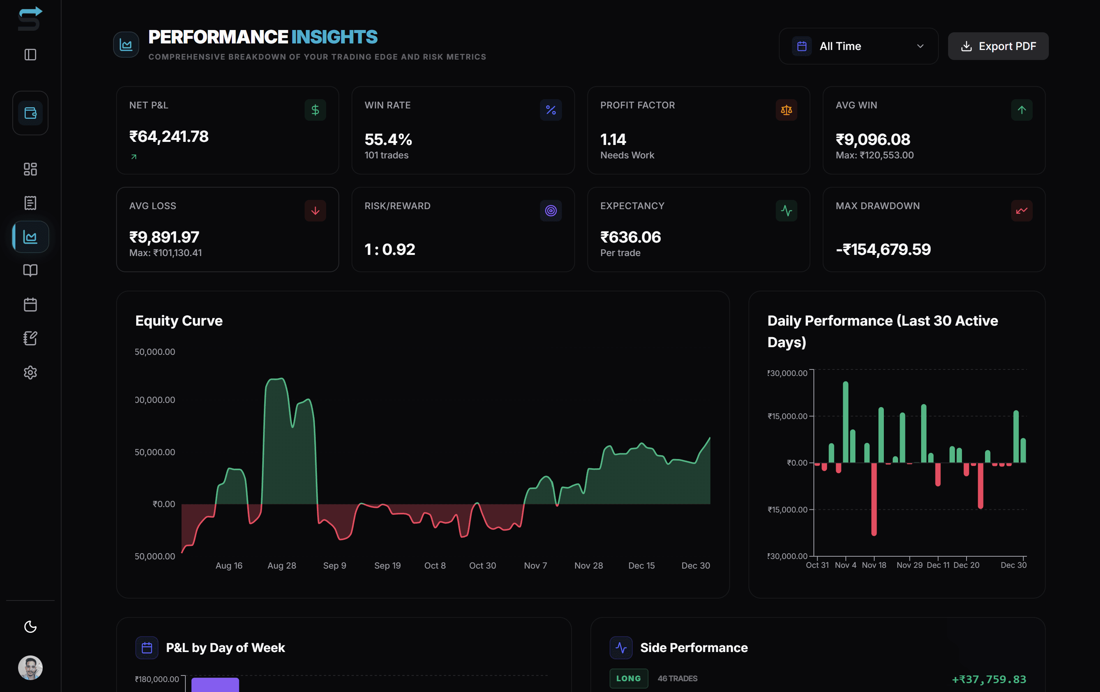Collapse the sidebar using the panel toggle
This screenshot has width=1100, height=692.
[x=30, y=55]
